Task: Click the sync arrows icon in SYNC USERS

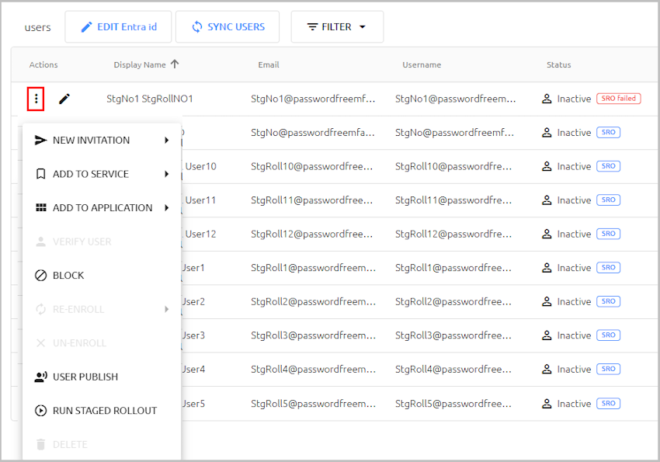Action: pyautogui.click(x=196, y=27)
